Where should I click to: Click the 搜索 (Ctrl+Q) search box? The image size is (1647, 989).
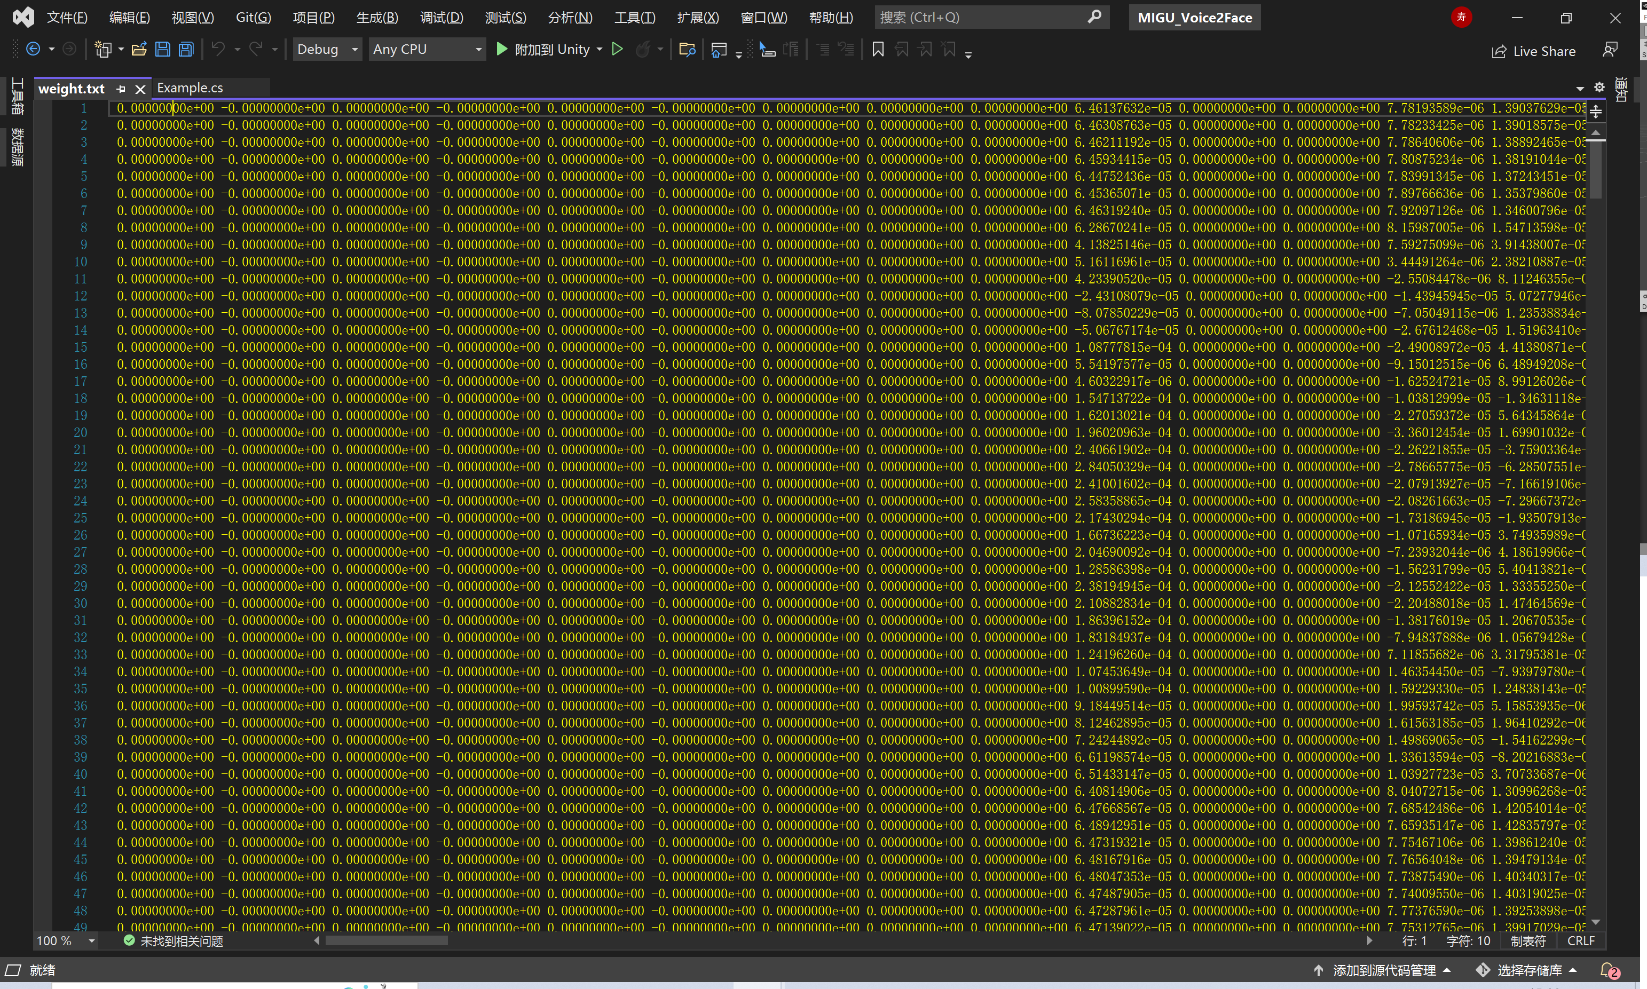click(x=980, y=17)
